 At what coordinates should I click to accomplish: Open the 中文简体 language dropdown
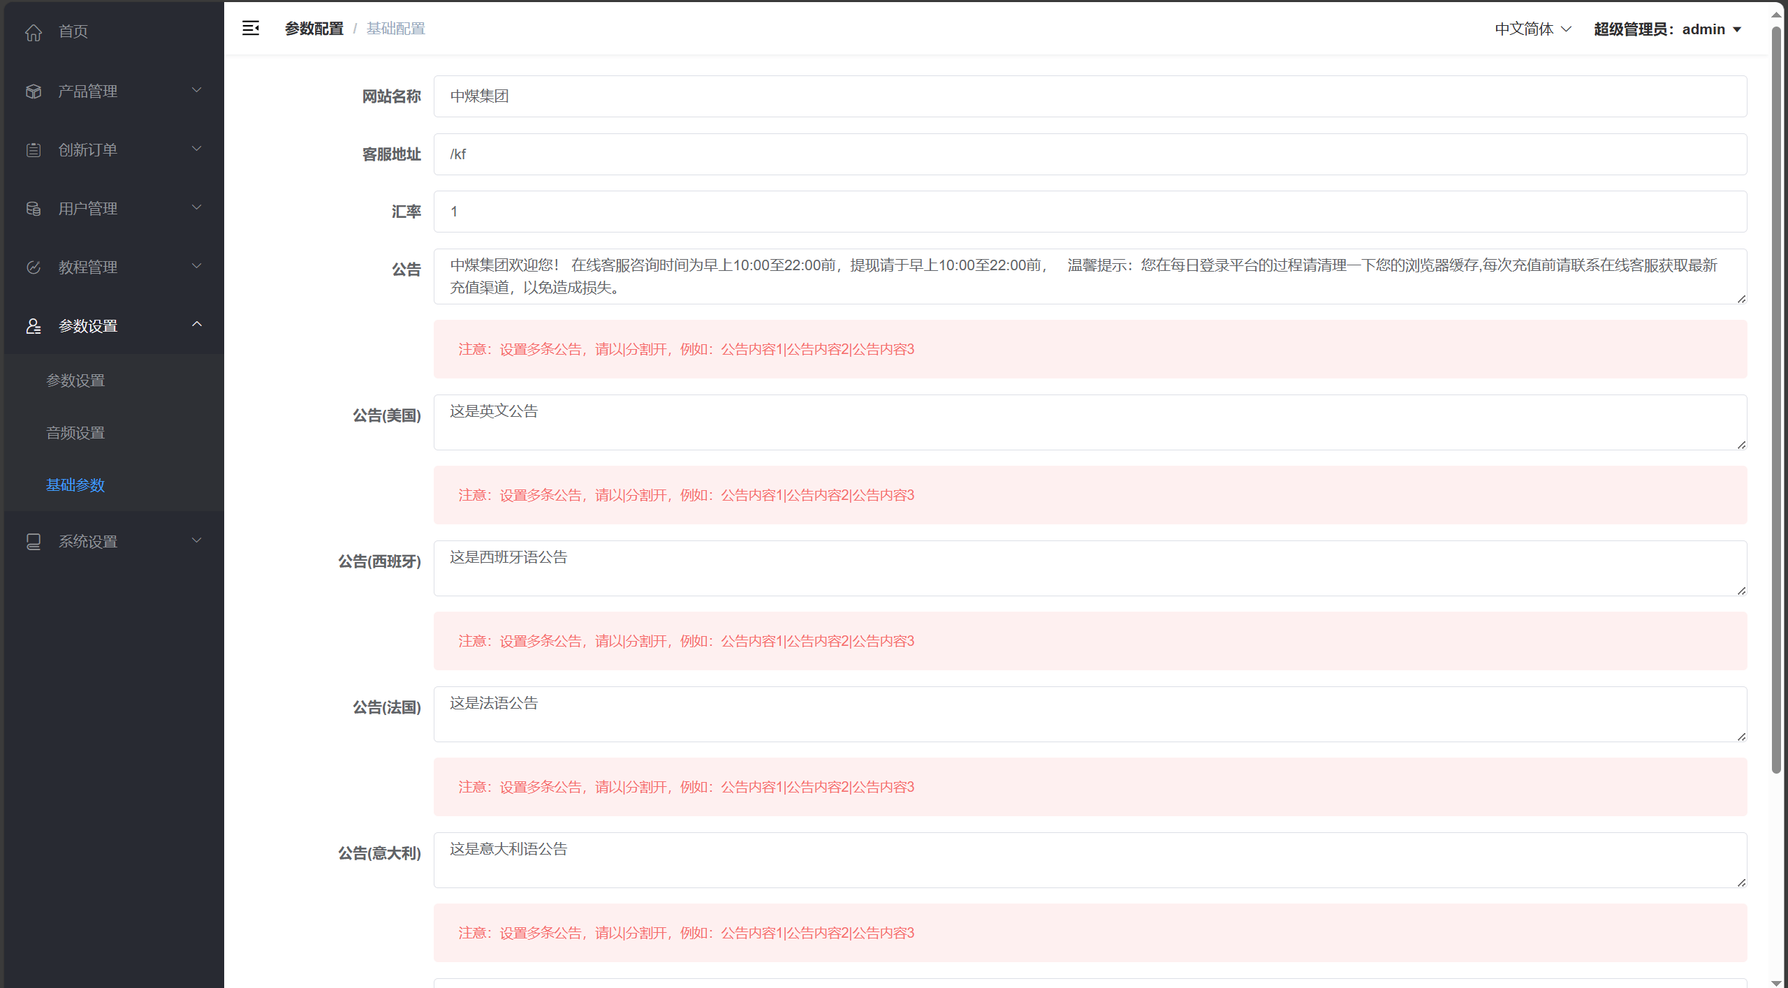pos(1532,29)
